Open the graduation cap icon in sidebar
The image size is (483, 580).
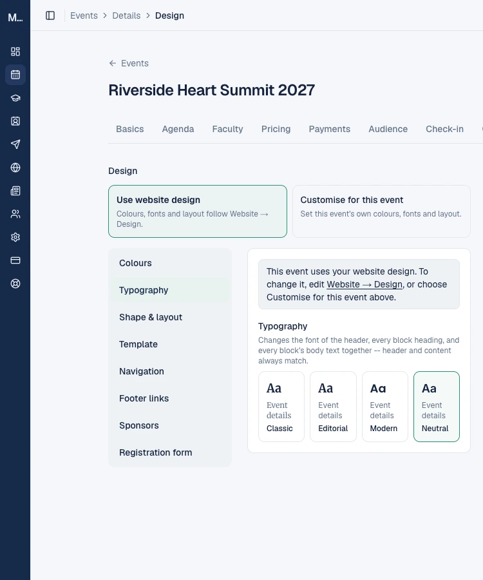coord(15,98)
